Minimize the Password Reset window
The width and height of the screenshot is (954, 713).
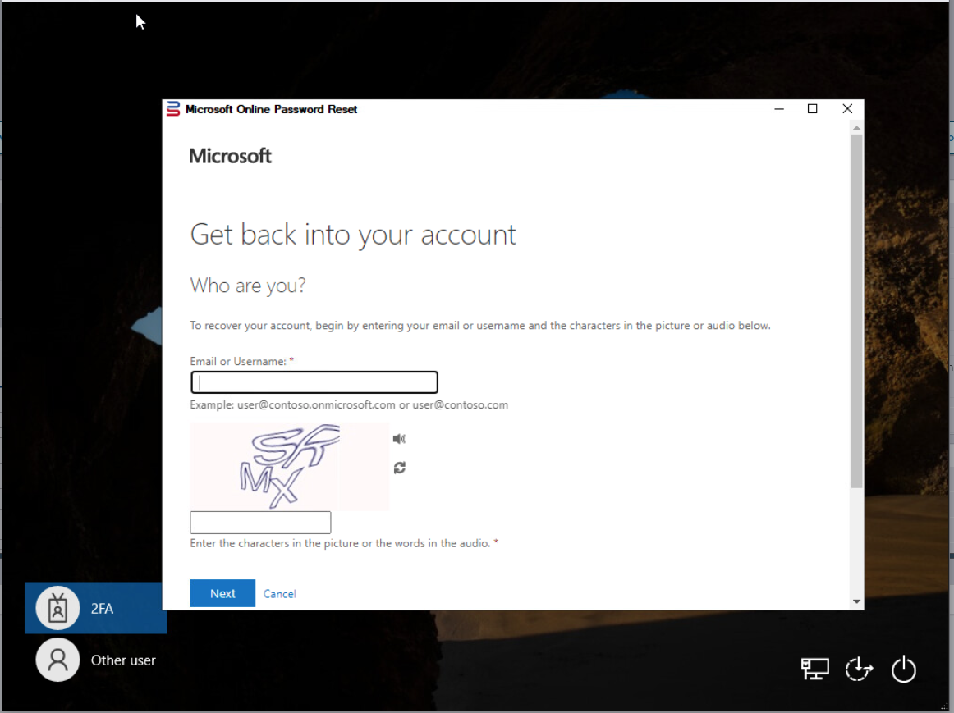(x=778, y=109)
